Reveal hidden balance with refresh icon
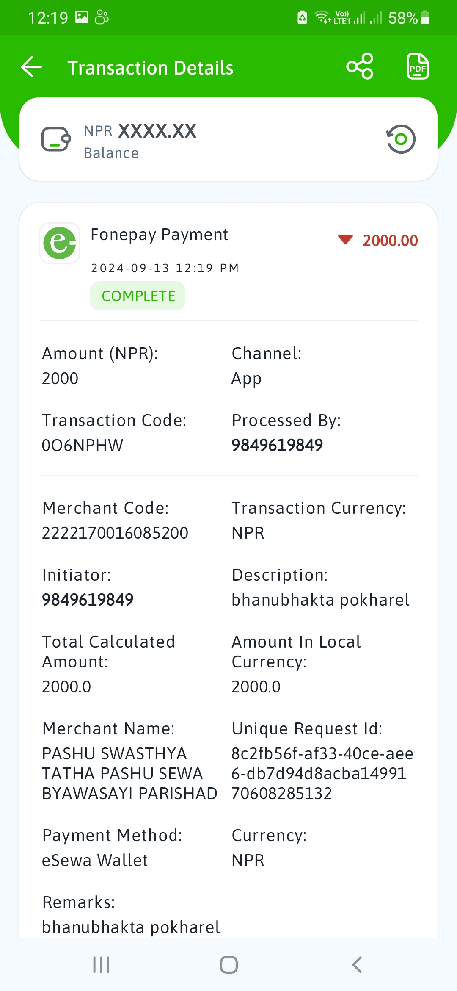457x991 pixels. (401, 139)
